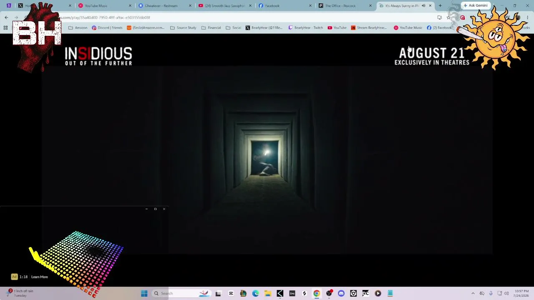Switch to the Smooth Jazz Saxophone tab
This screenshot has width=534, height=300.
tap(224, 6)
